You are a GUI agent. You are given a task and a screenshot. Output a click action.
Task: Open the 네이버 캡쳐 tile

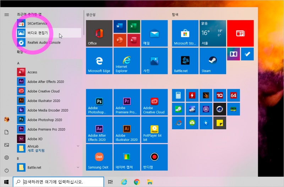[x=127, y=157]
